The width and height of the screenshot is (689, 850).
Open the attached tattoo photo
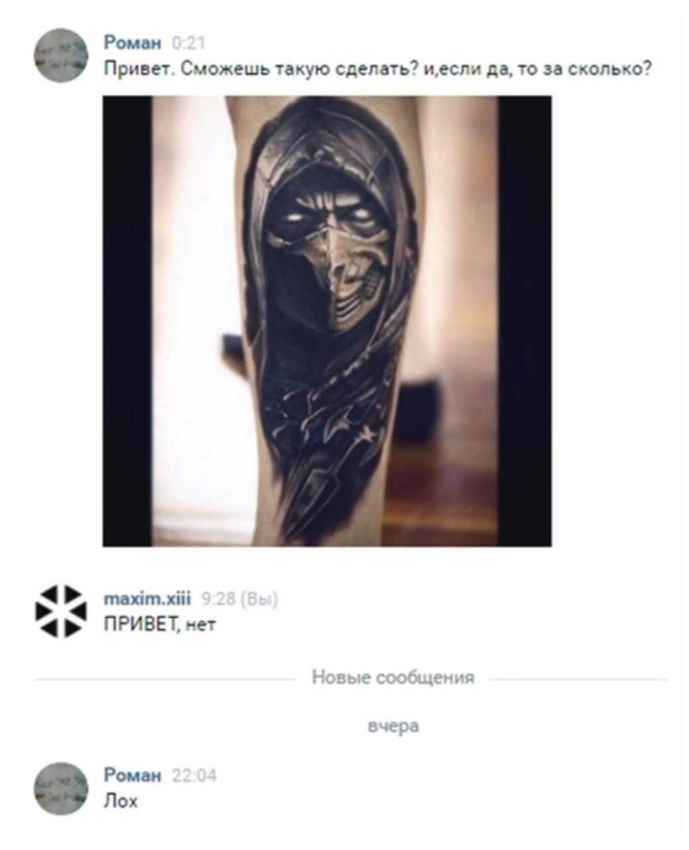pyautogui.click(x=327, y=321)
